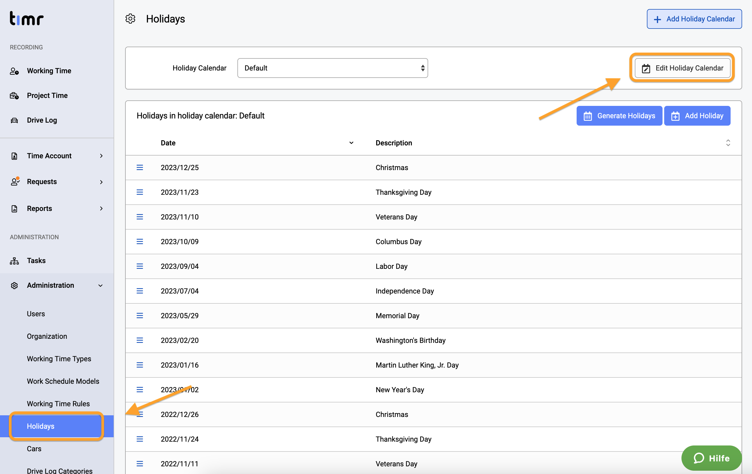Screen dimensions: 752x474
Task: Click the Labor Day description cell
Action: tap(391, 266)
